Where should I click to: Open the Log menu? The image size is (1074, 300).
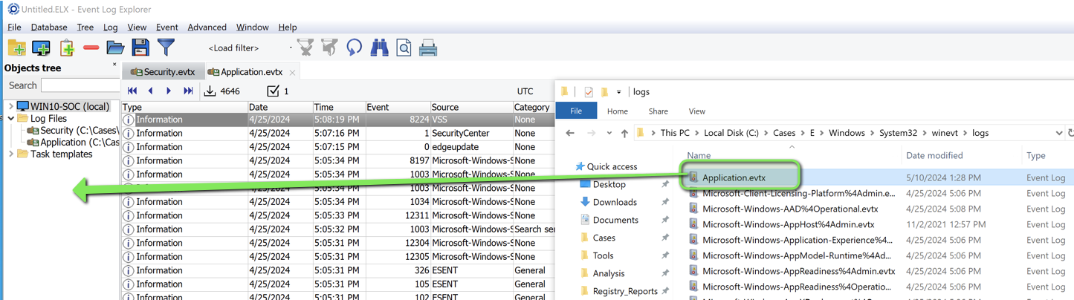point(111,27)
